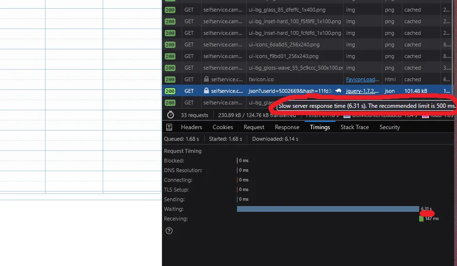Click the Downloaded: 8.14 s label
This screenshot has width=457, height=266.
point(275,139)
